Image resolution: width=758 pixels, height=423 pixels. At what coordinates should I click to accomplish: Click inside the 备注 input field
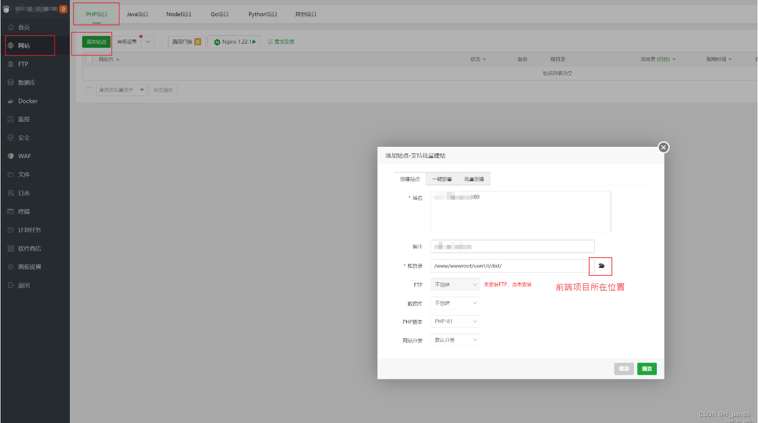pos(513,246)
